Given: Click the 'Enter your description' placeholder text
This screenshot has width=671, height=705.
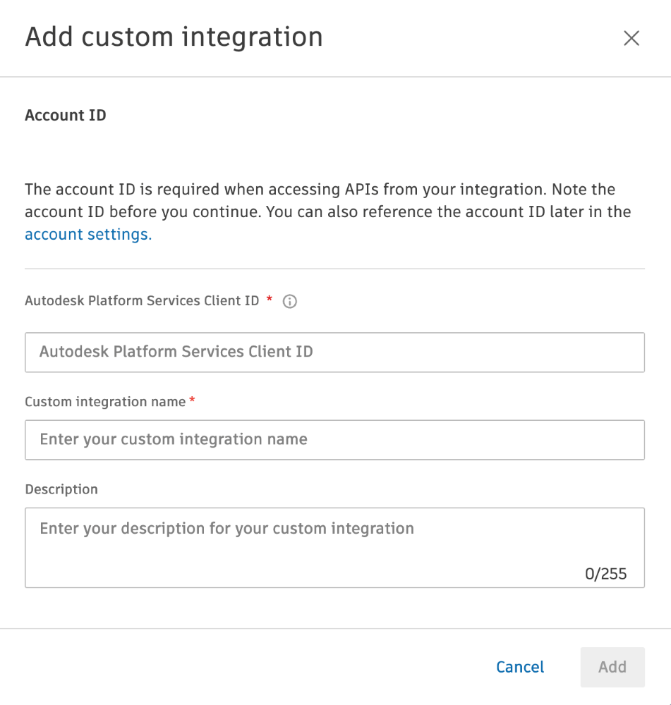Looking at the screenshot, I should pos(226,528).
